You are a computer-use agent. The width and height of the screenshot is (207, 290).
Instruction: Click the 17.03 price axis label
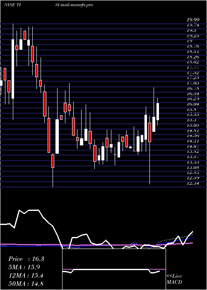pos(193,83)
